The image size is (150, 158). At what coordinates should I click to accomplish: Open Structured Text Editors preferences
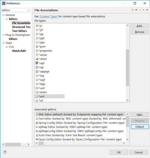21,27
